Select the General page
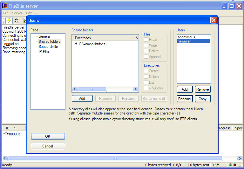This screenshot has width=244, height=169. pyautogui.click(x=44, y=36)
